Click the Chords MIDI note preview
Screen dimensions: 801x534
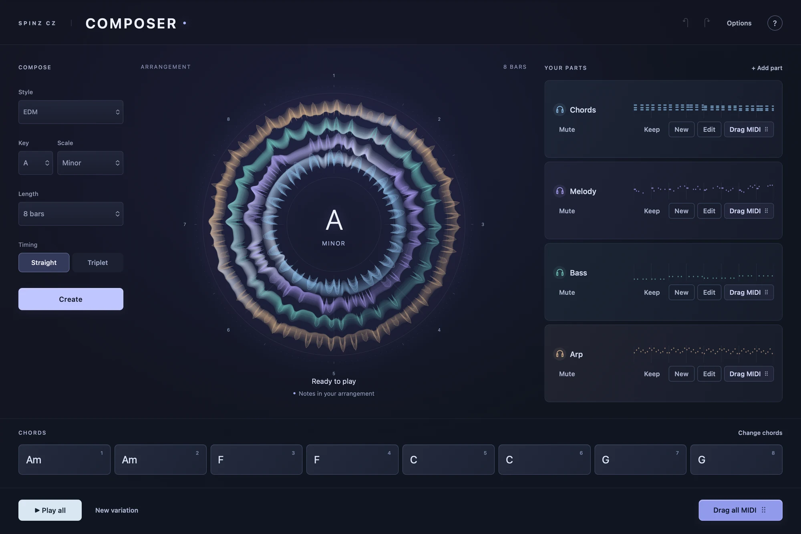click(704, 108)
